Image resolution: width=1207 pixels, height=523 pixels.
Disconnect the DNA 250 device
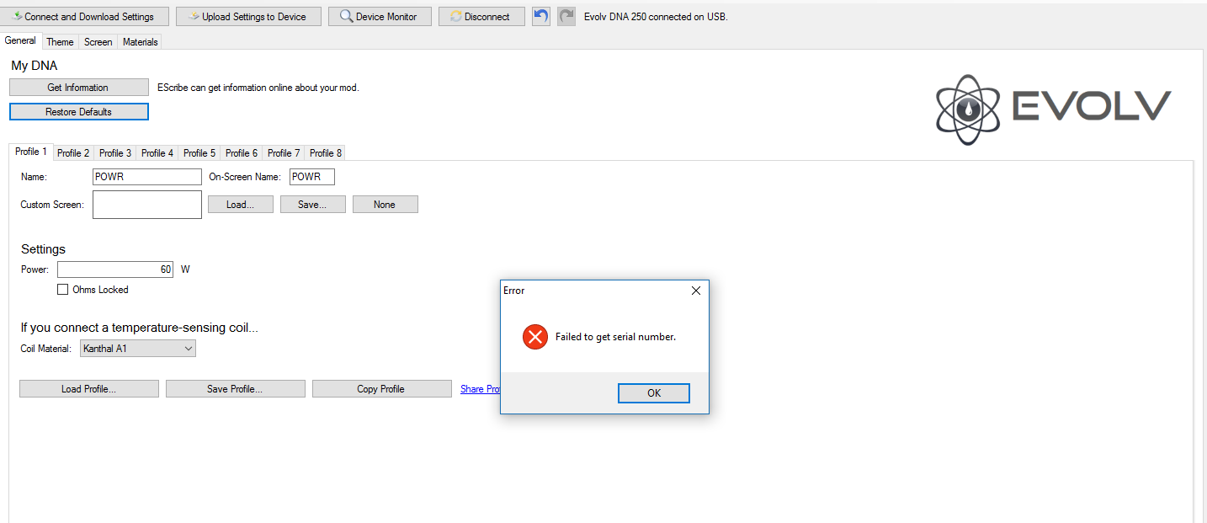(481, 17)
